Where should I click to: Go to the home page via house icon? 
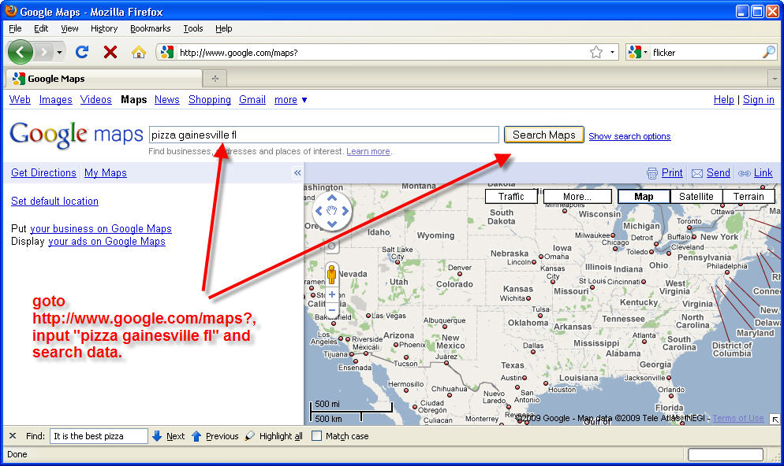pyautogui.click(x=139, y=52)
